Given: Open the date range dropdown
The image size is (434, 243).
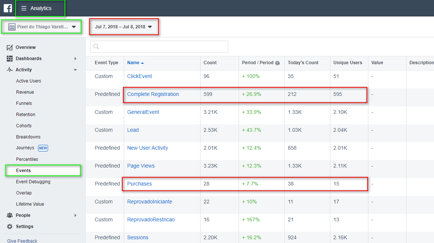Looking at the screenshot, I should point(123,27).
